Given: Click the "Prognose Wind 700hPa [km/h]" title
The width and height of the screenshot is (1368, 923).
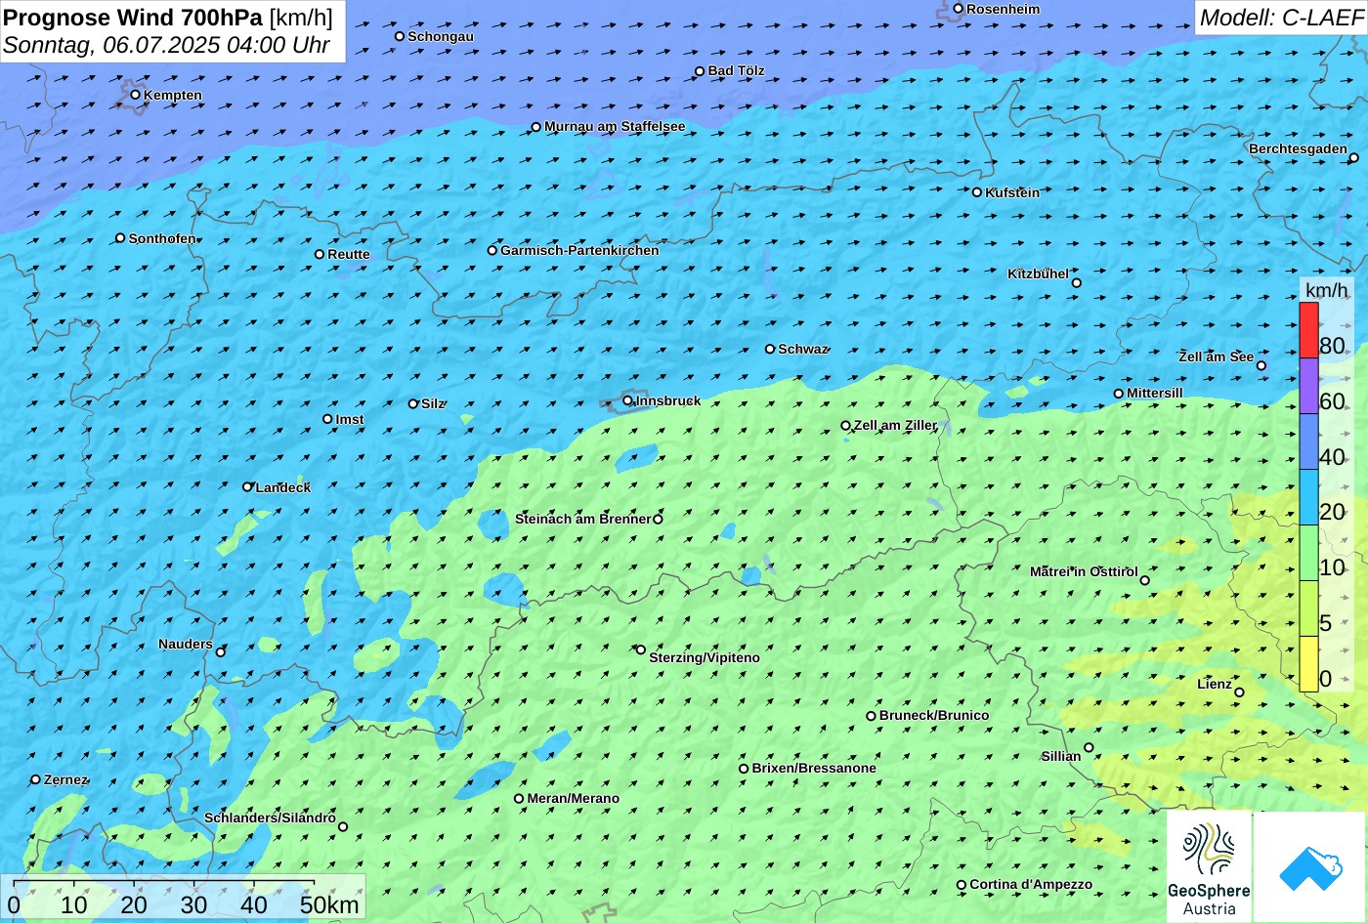Looking at the screenshot, I should coord(168,17).
